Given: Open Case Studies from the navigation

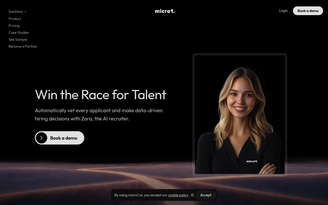Looking at the screenshot, I should click(19, 33).
